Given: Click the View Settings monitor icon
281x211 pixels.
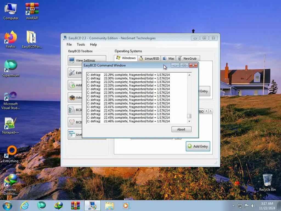Looking at the screenshot, I should tap(72, 60).
